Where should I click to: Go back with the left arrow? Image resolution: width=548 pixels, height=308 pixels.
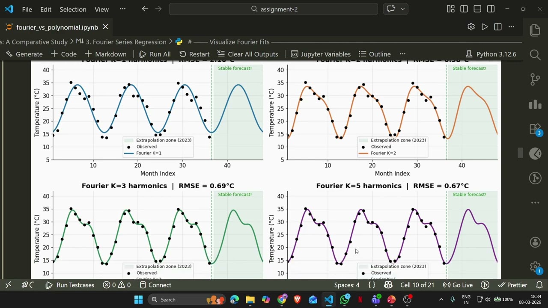pos(145,9)
